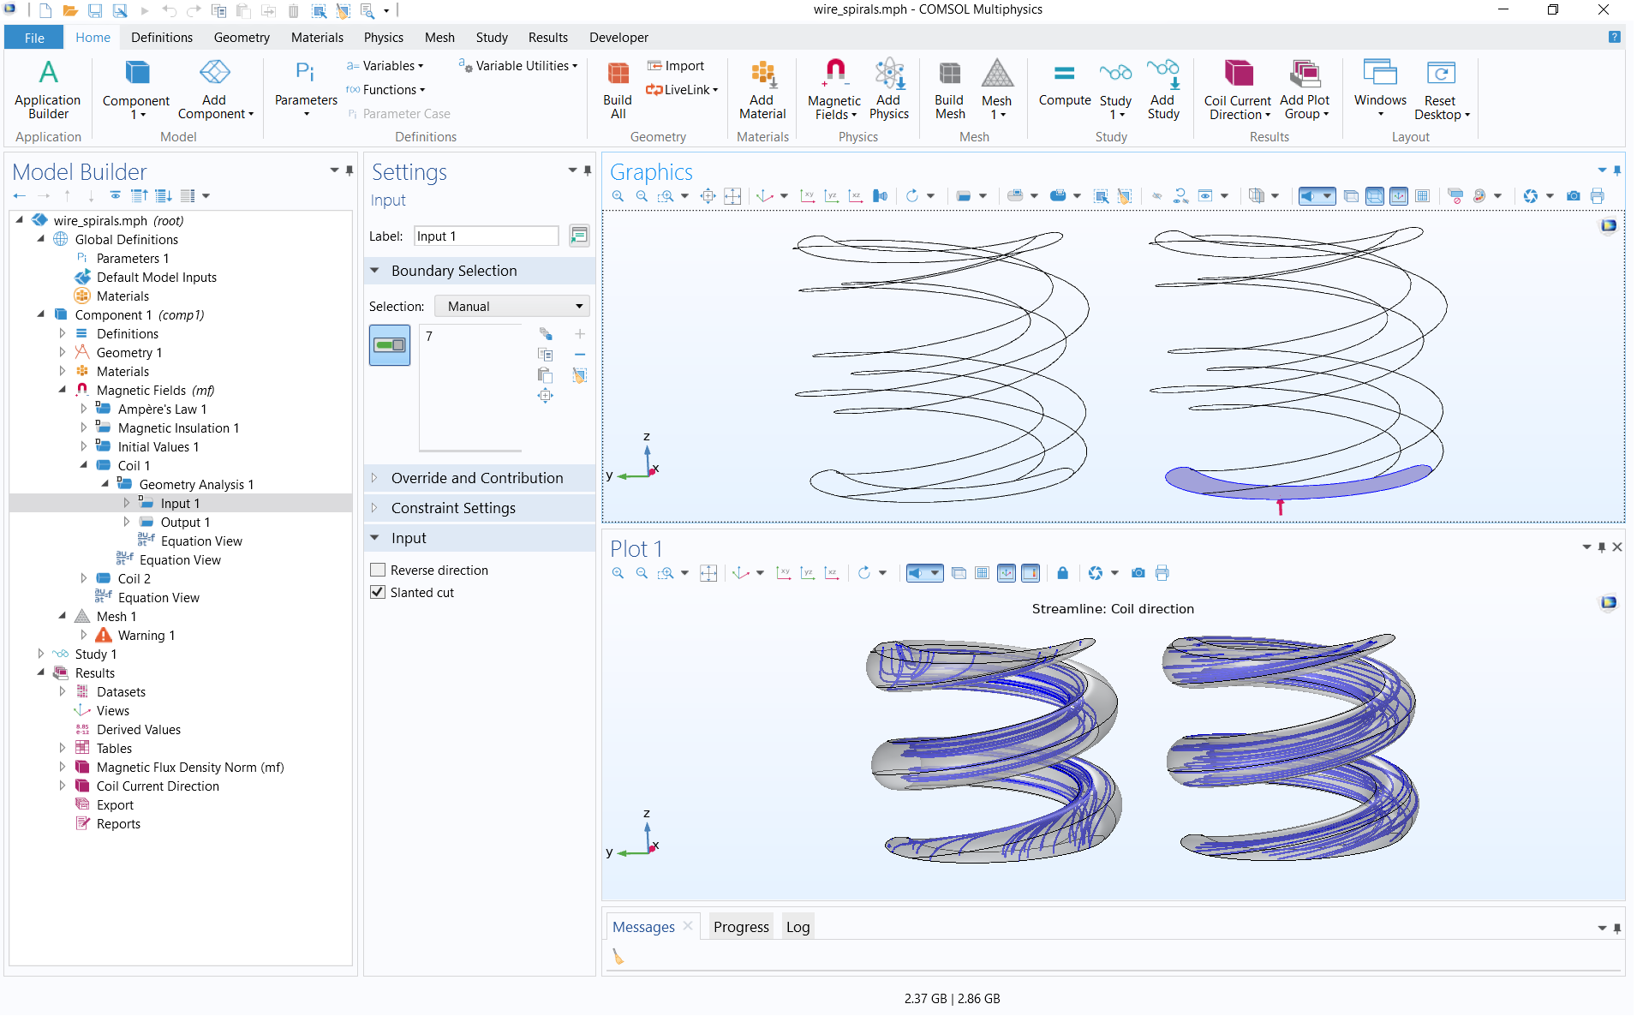Viewport: 1637px width, 1016px height.
Task: Open the File menu
Action: pyautogui.click(x=34, y=38)
